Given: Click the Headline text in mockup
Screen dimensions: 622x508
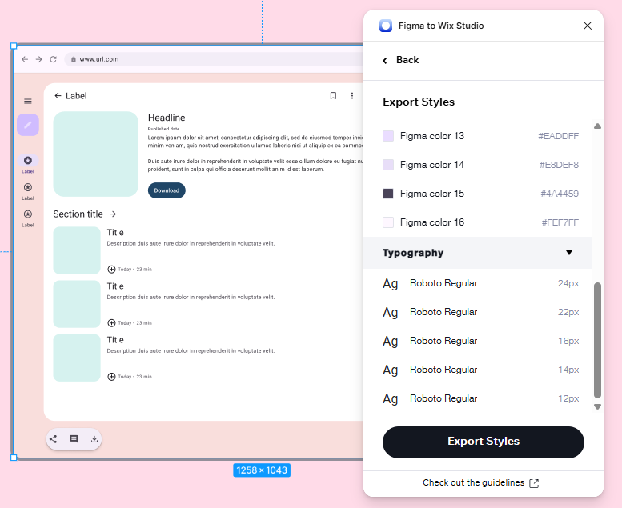Looking at the screenshot, I should click(167, 118).
